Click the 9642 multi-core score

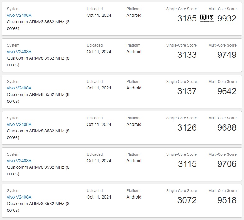227,91
